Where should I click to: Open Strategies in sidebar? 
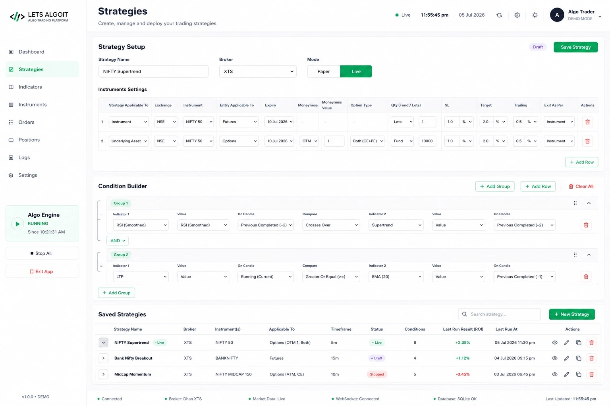tap(42, 69)
